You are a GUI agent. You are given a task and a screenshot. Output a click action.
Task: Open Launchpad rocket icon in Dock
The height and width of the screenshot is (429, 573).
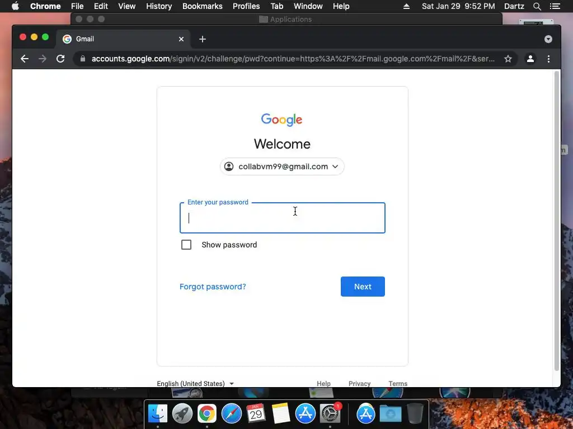(x=182, y=414)
